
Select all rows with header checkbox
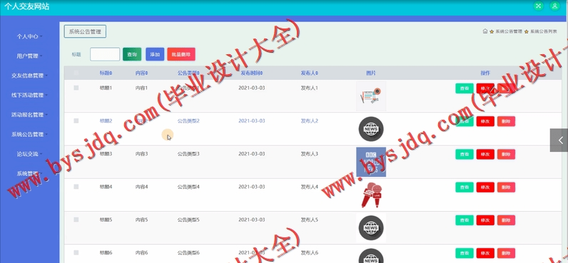tap(76, 73)
